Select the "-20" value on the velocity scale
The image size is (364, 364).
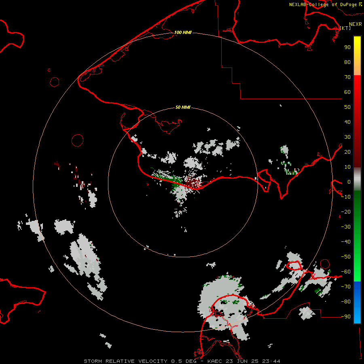pyautogui.click(x=346, y=212)
